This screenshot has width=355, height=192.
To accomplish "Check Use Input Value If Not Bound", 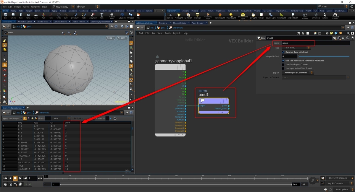I will pos(283,68).
